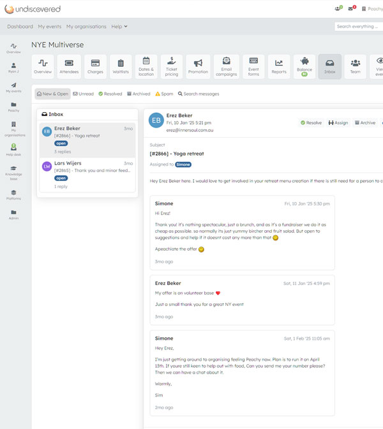Go to the Dashboard nav item

20,27
